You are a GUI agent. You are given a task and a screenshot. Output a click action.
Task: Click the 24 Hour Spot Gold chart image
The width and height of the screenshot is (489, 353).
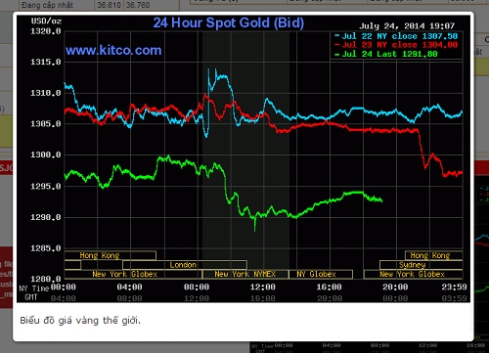(244, 158)
